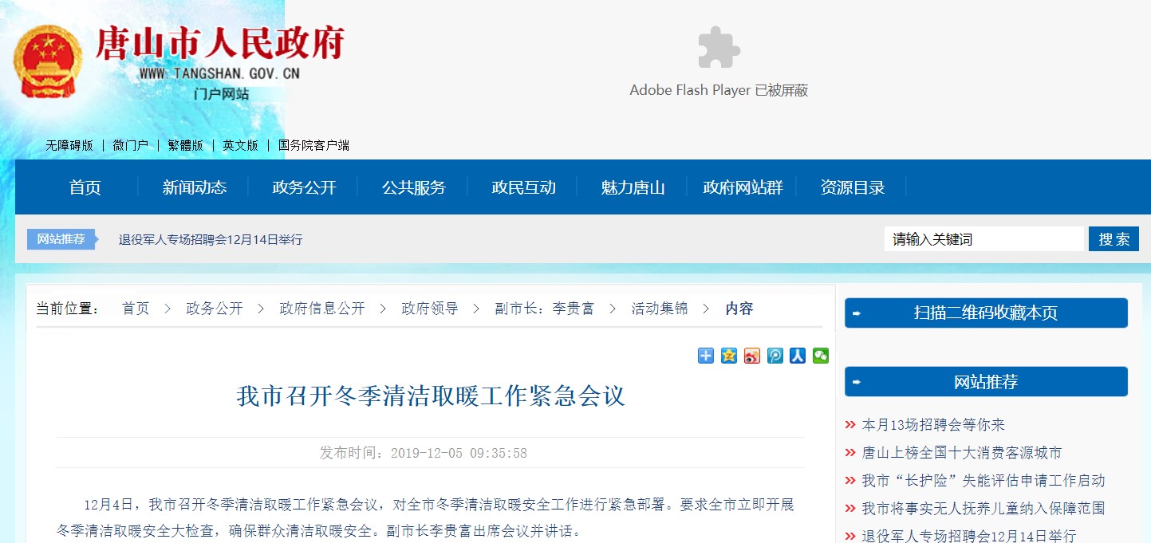Viewport: 1151px width, 543px height.
Task: Share article to QQ Zone star icon
Action: click(729, 356)
